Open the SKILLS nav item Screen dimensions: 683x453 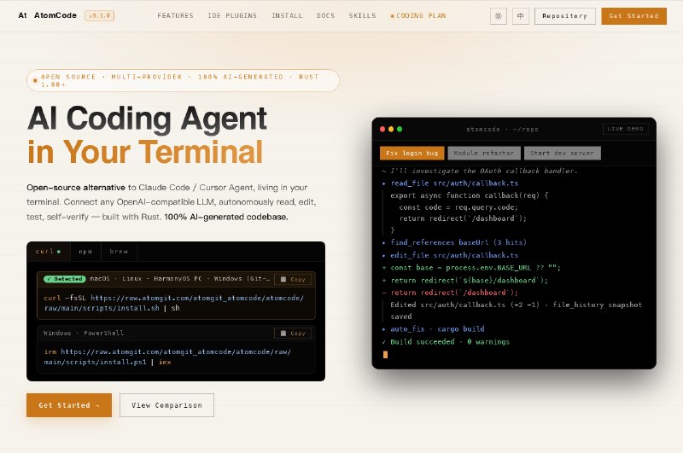pos(362,15)
